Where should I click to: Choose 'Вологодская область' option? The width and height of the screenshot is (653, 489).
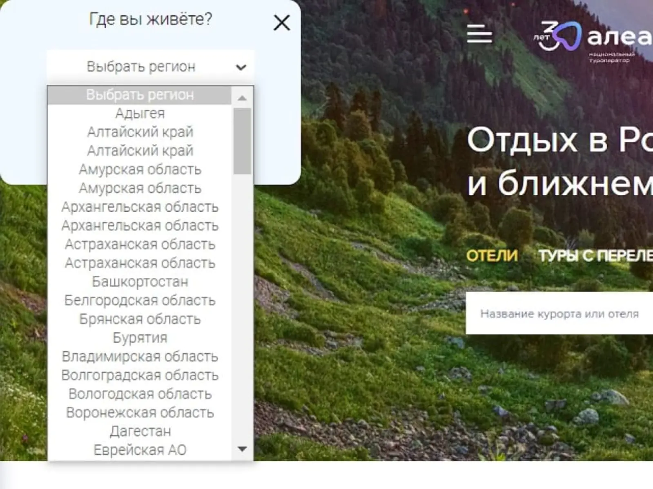click(140, 394)
